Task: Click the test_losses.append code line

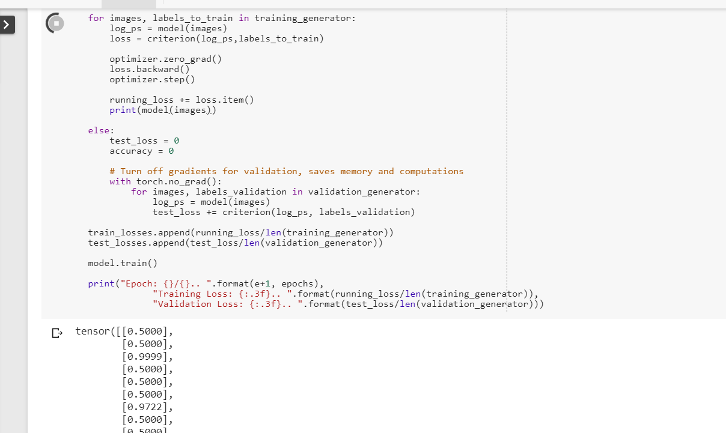Action: [x=235, y=243]
